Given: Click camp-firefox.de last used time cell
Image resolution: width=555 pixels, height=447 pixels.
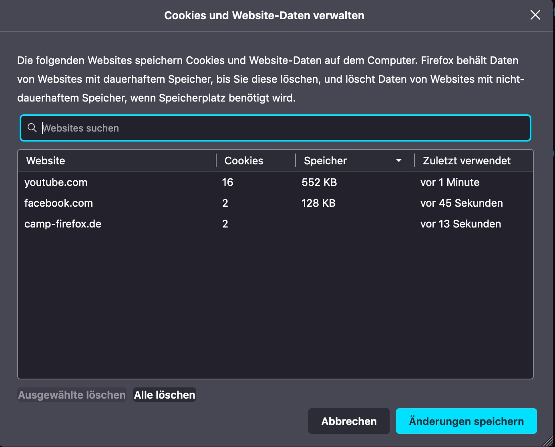Looking at the screenshot, I should tap(460, 224).
